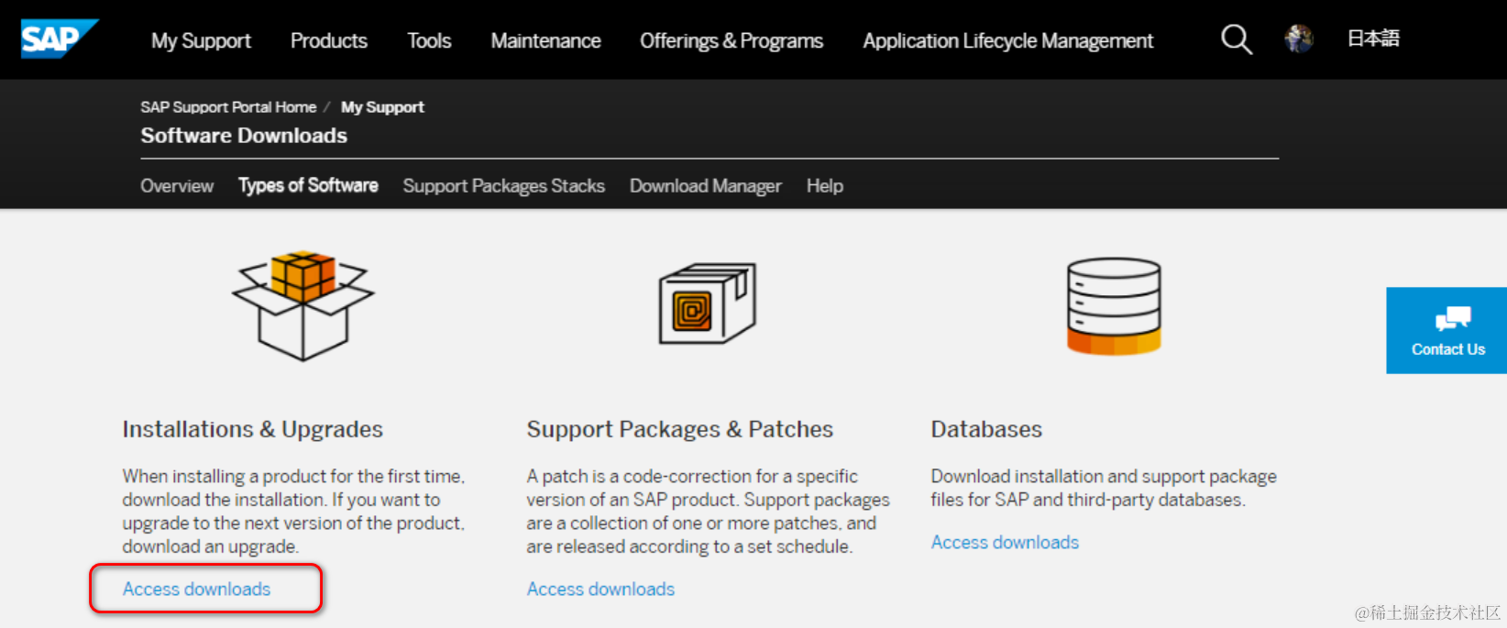This screenshot has width=1507, height=628.
Task: Open the Tools menu
Action: [429, 40]
